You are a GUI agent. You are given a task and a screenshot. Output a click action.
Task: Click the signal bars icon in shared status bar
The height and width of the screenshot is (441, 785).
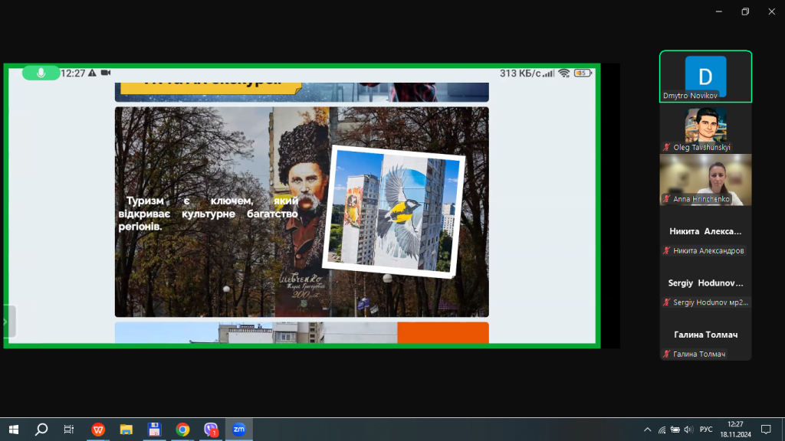click(x=549, y=73)
